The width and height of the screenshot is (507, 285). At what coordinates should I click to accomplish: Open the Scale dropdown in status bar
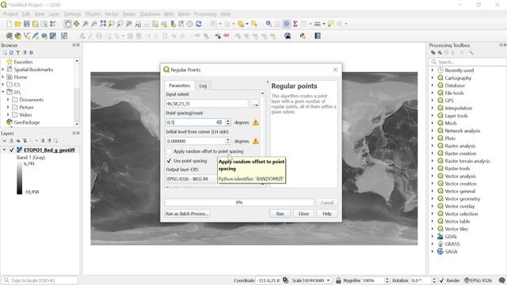coord(328,280)
